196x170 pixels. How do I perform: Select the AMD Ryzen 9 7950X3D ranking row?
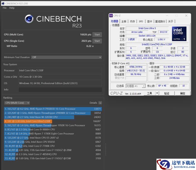point(53,109)
